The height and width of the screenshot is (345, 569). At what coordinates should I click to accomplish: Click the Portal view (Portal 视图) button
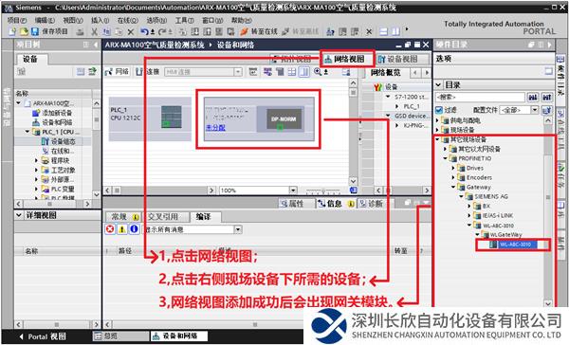click(x=43, y=336)
